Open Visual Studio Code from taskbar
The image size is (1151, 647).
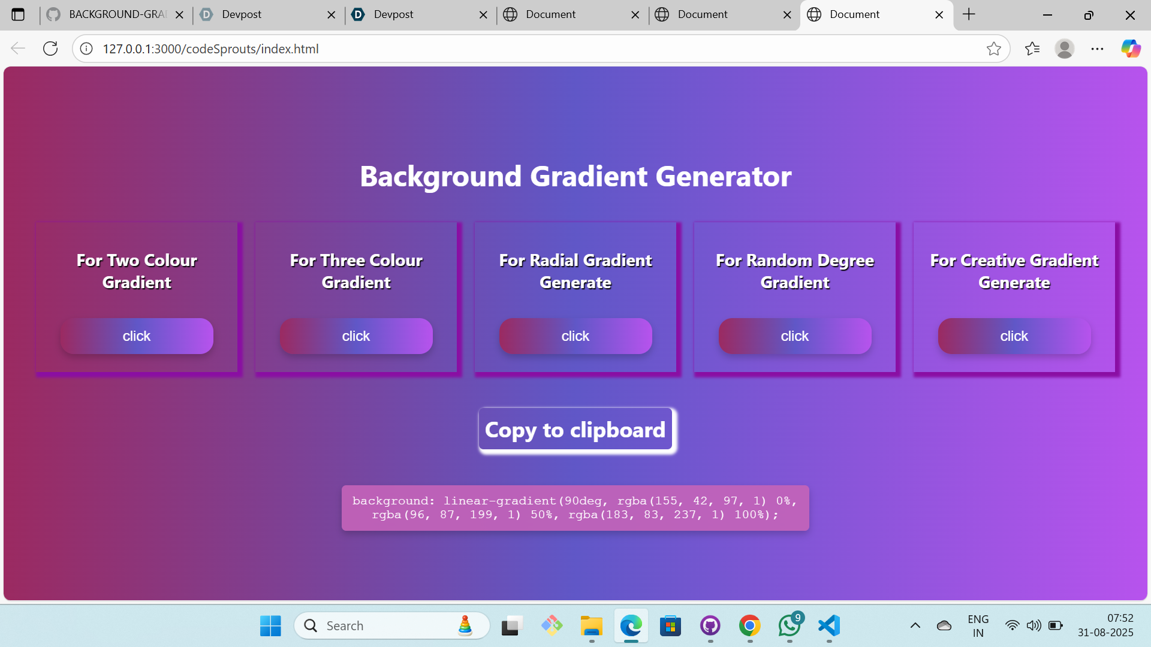pyautogui.click(x=829, y=626)
